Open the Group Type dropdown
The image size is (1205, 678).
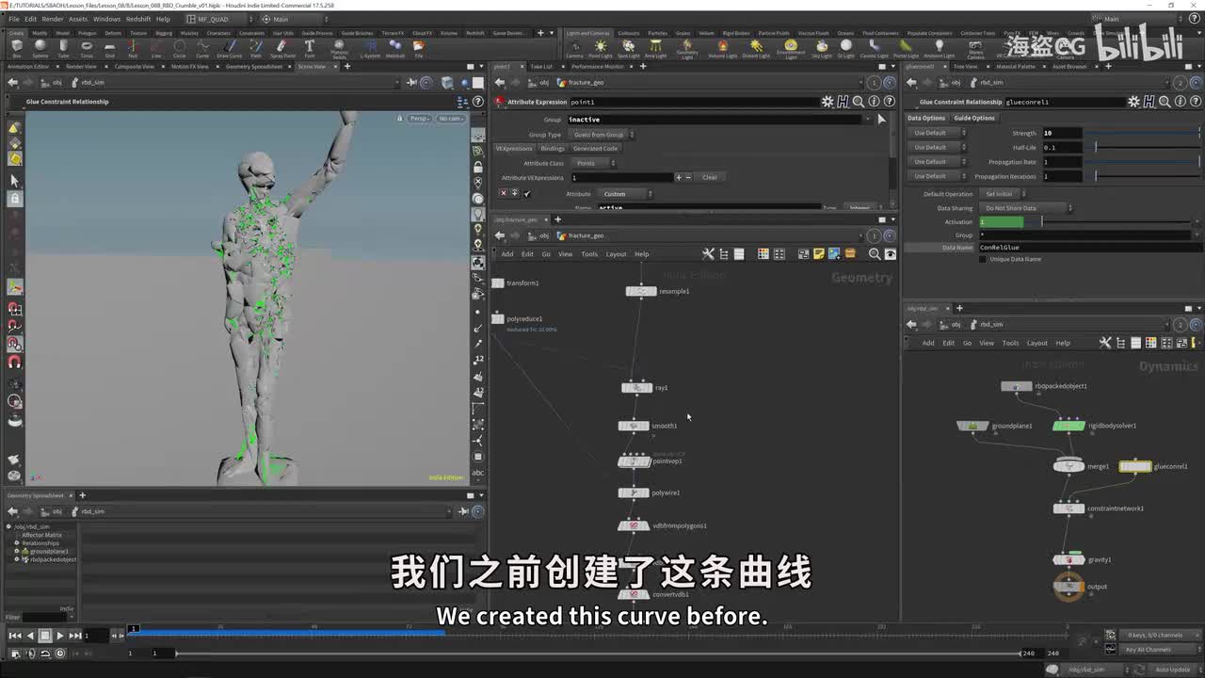601,135
